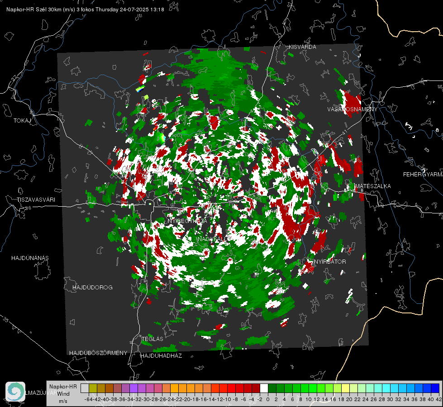The height and width of the screenshot is (407, 443).
Task: Click the HAJDÚDOROG label
Action: pos(92,288)
